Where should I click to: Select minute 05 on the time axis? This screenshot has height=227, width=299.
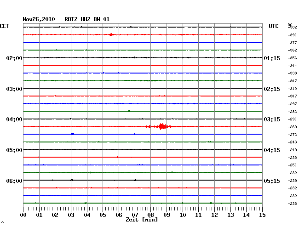(x=103, y=215)
